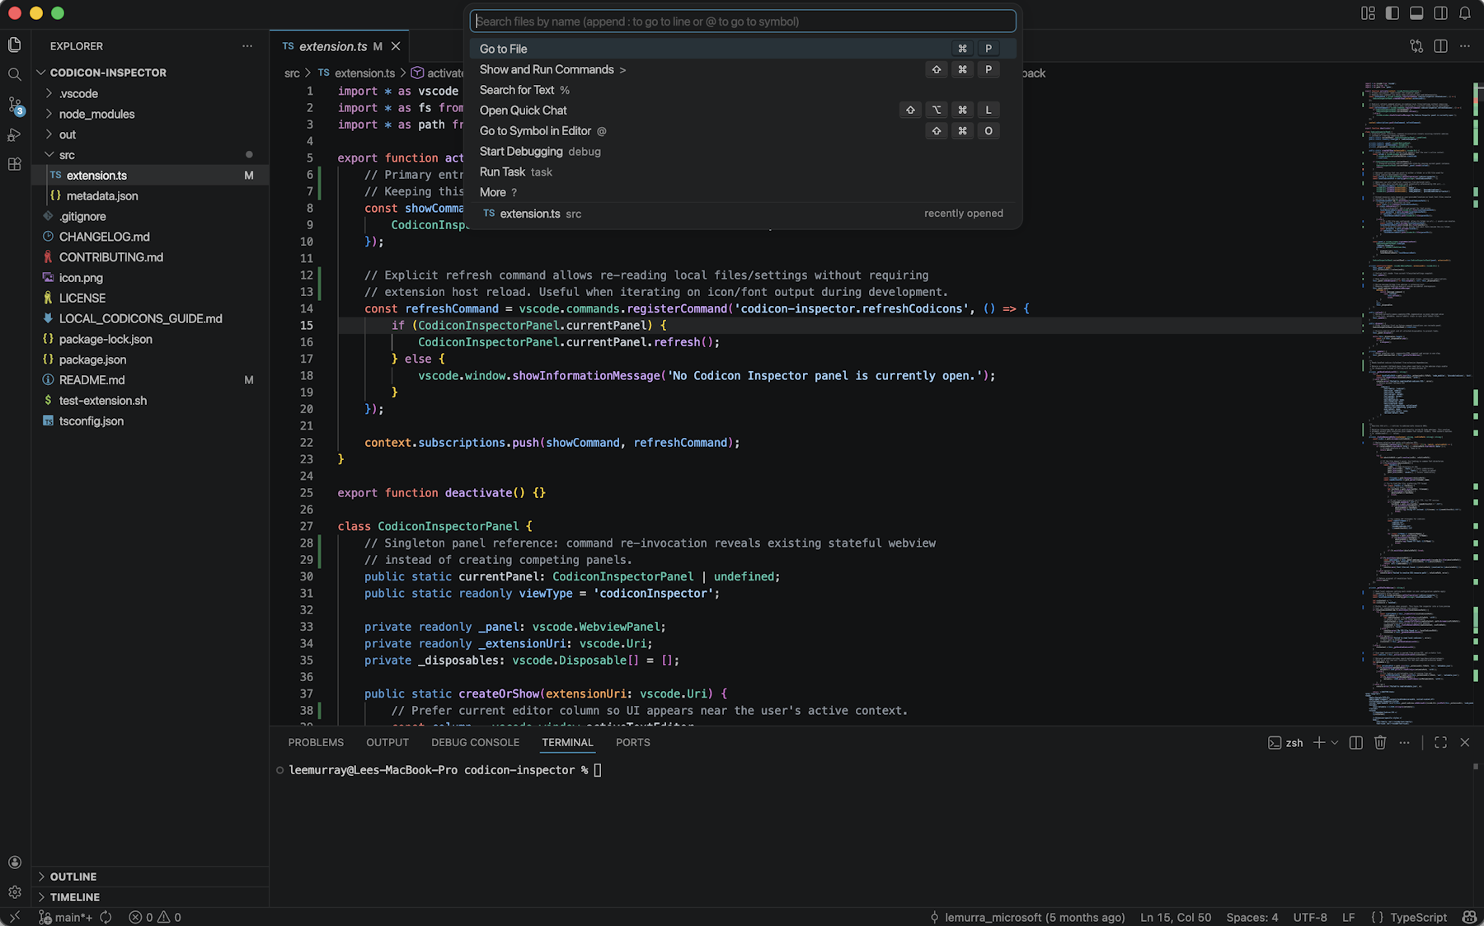Screen dimensions: 1484x926
Task: Open the Search view in the activity bar
Action: tap(14, 73)
